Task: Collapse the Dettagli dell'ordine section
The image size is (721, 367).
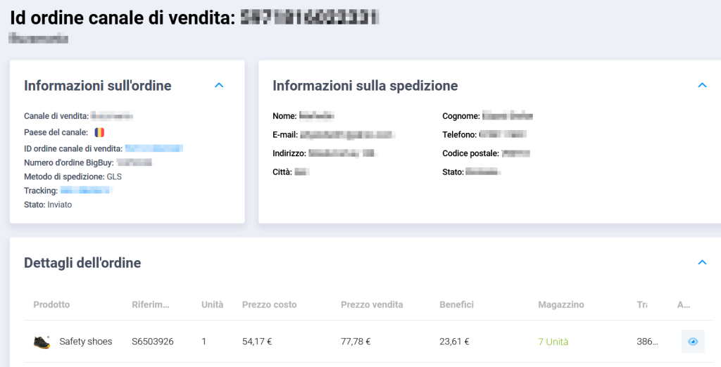Action: 701,262
